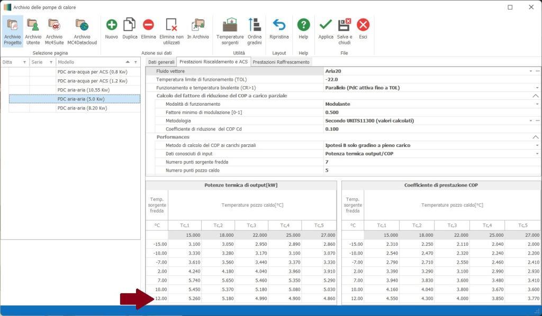Open the Archivio Progetto page
Image resolution: width=542 pixels, height=316 pixels.
(13, 31)
